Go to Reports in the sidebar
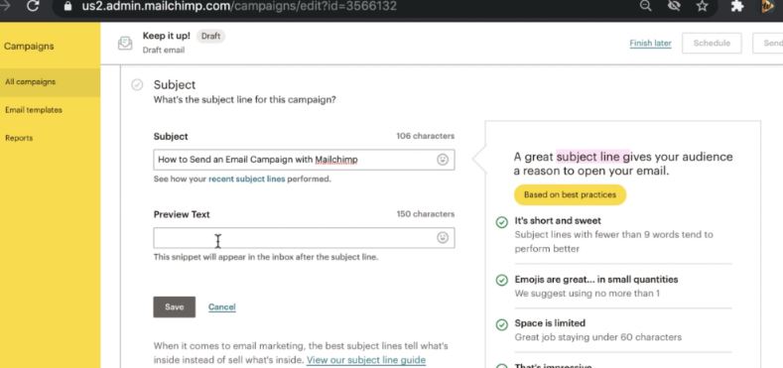This screenshot has width=783, height=368. point(19,138)
